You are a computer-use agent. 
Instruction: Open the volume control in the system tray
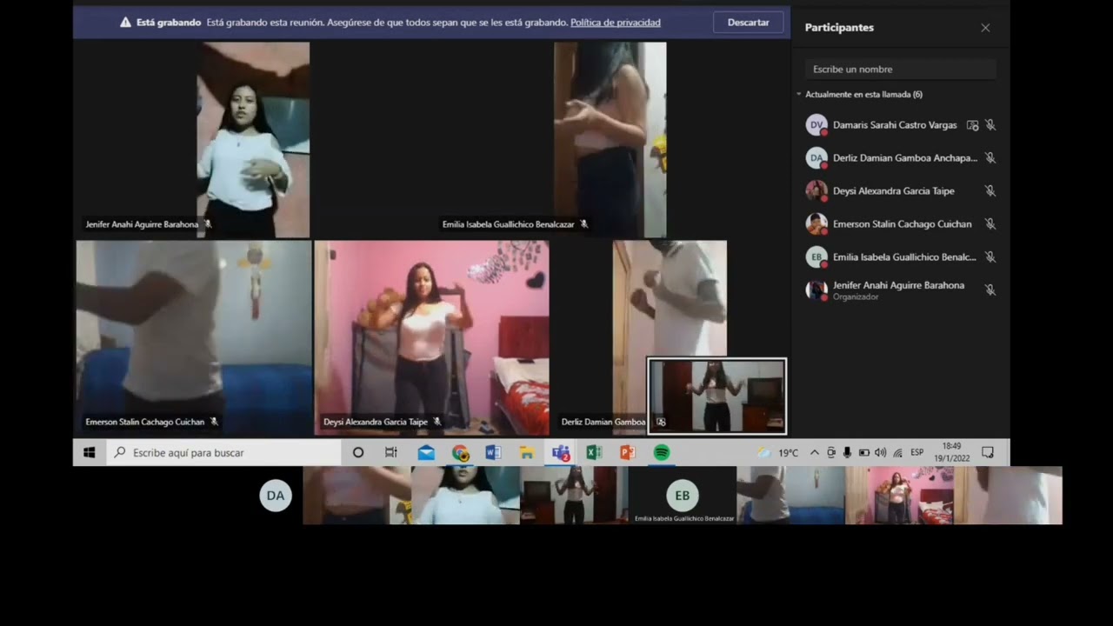(880, 453)
